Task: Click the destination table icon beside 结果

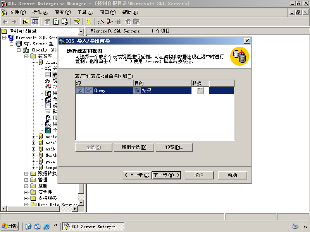Action: click(137, 90)
